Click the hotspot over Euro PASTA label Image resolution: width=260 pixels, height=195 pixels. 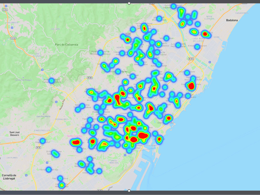tap(178, 45)
